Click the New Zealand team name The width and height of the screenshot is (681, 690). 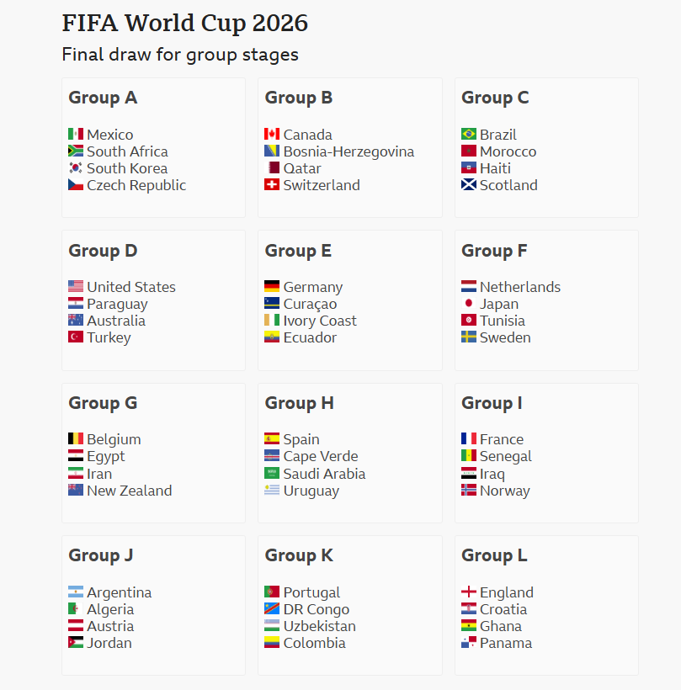(129, 491)
